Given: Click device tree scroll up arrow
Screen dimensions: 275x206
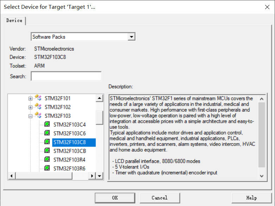Looking at the screenshot, I should (100, 98).
